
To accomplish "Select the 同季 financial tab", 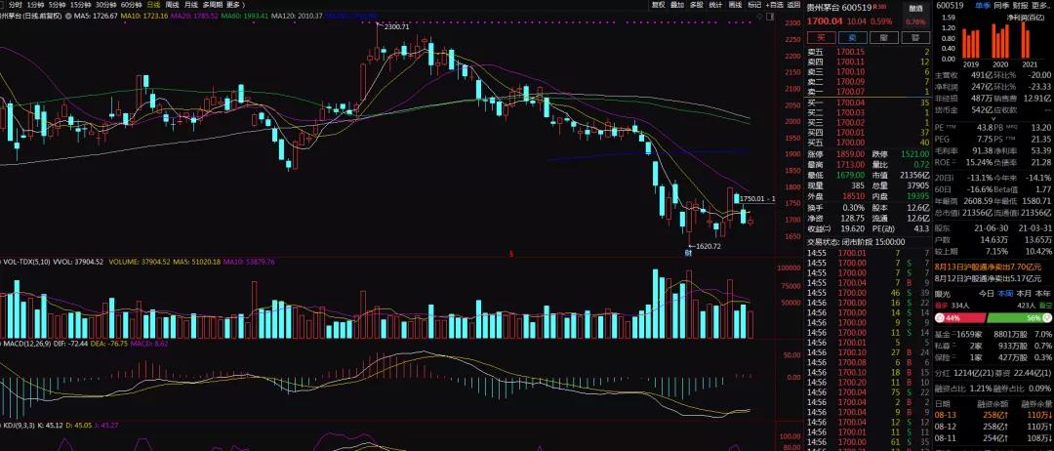I will coord(1001,6).
